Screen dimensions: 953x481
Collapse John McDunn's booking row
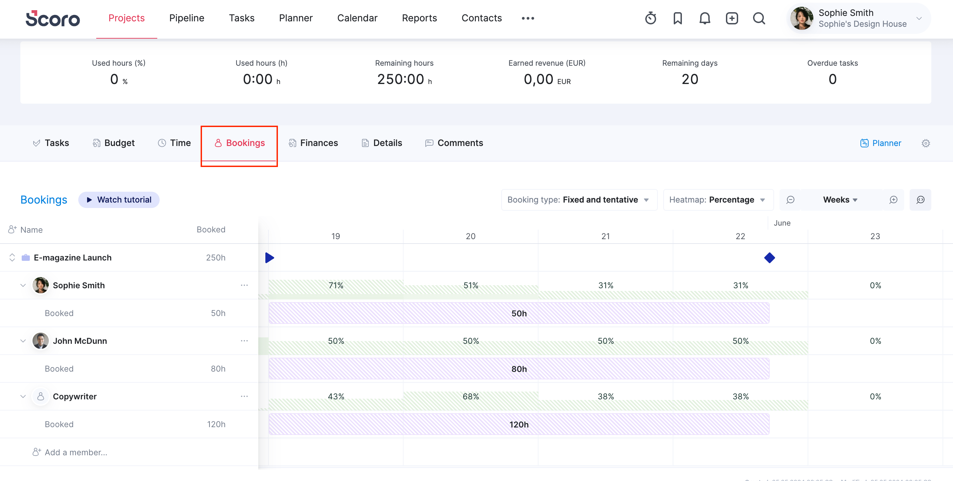tap(23, 340)
